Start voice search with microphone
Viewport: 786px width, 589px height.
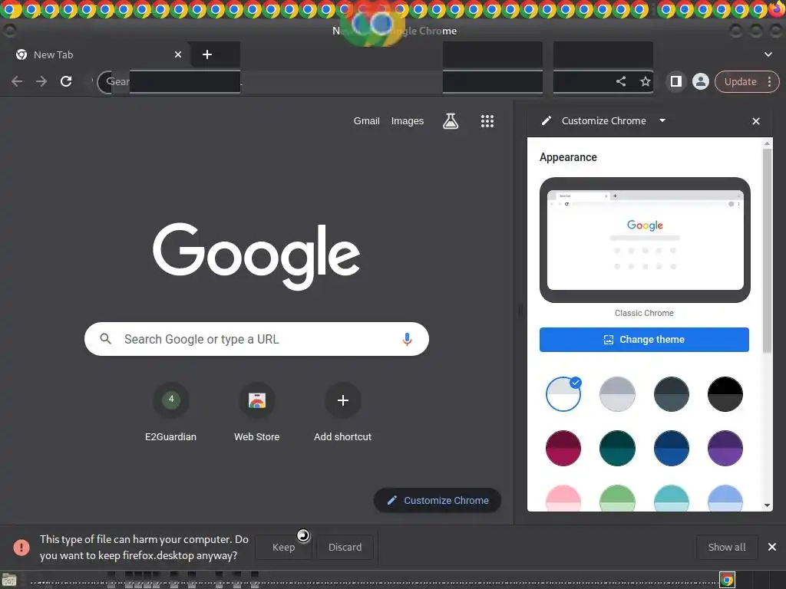[407, 339]
